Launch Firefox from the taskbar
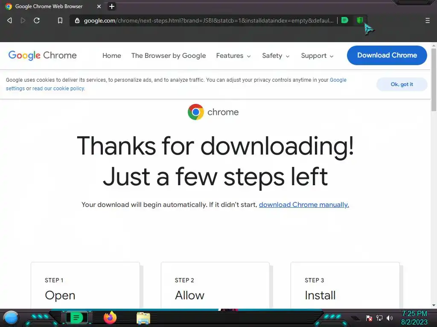Screen dimensions: 437x327 click(110, 318)
